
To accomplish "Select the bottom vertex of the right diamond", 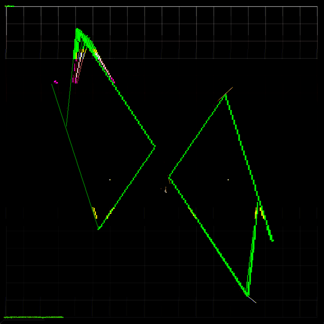I will pos(247,294).
